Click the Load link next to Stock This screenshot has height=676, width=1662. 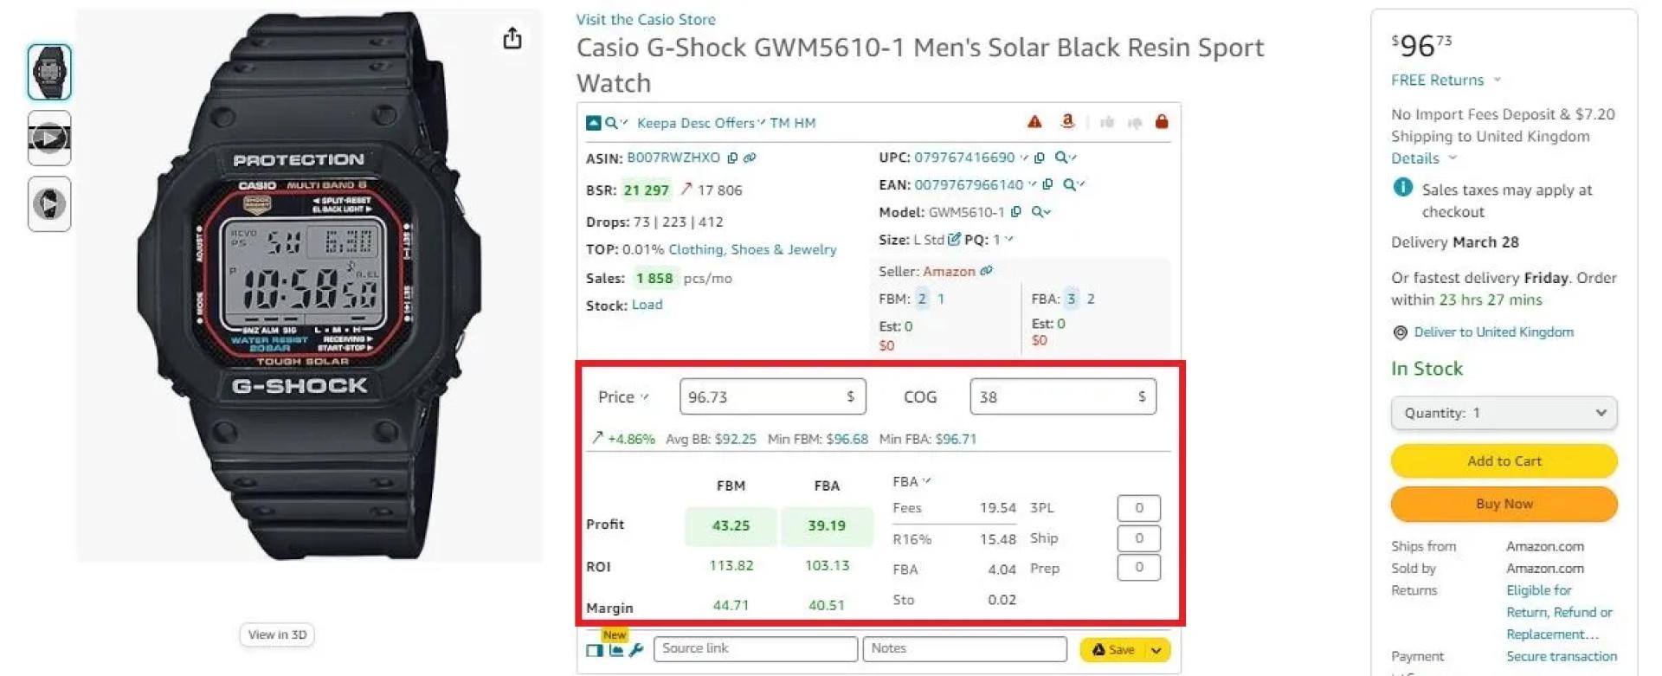click(647, 305)
